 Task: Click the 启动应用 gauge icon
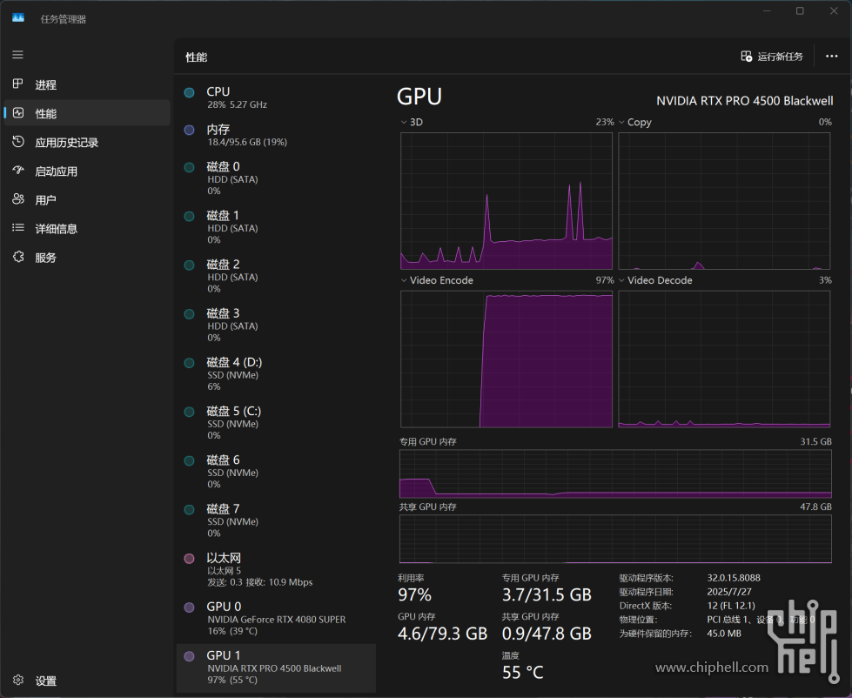coord(18,171)
